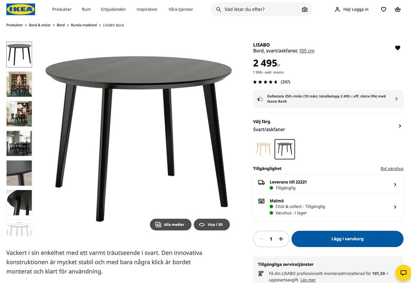This screenshot has height=283, width=411.
Task: Click the Lägg i varukorg button
Action: [x=347, y=239]
